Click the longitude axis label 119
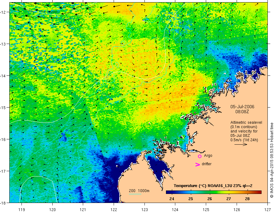 [22, 210]
